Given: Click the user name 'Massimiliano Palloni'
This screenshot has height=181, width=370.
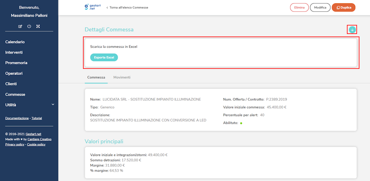Looking at the screenshot, I should click(x=29, y=16).
